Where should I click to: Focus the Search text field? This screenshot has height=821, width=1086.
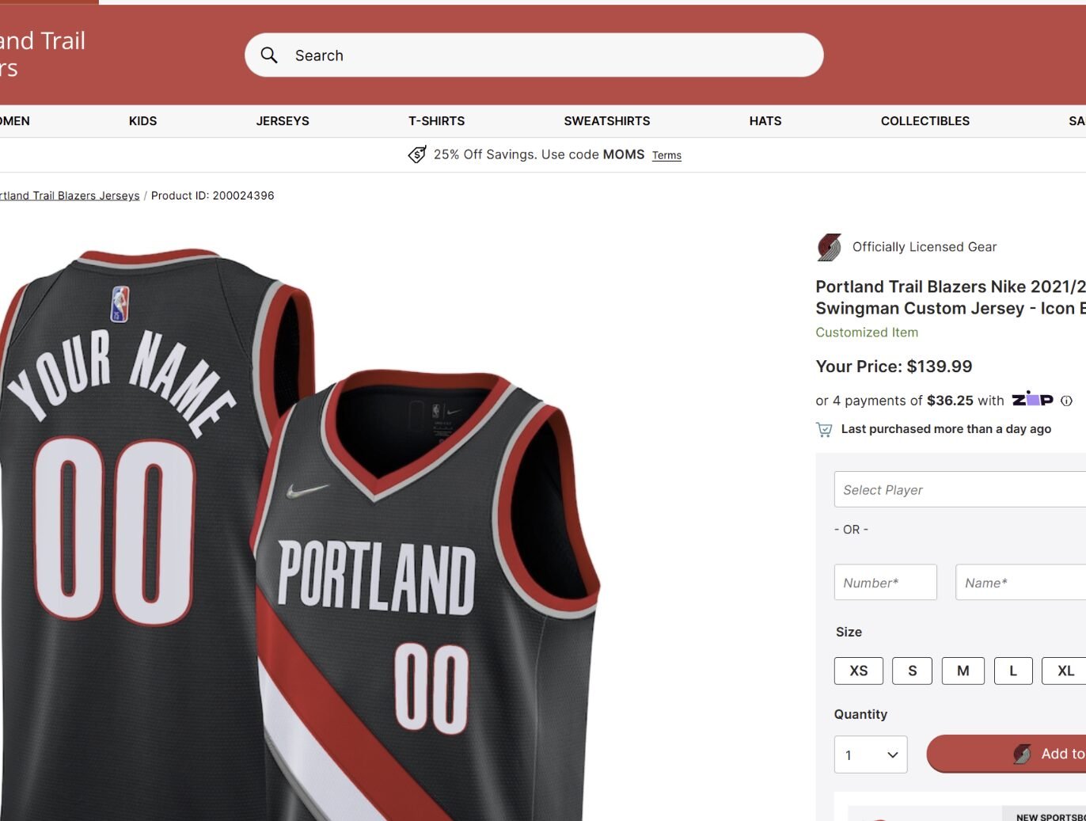[534, 55]
